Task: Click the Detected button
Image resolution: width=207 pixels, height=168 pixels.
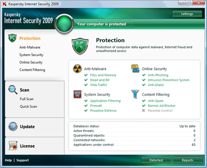Action: point(156,160)
